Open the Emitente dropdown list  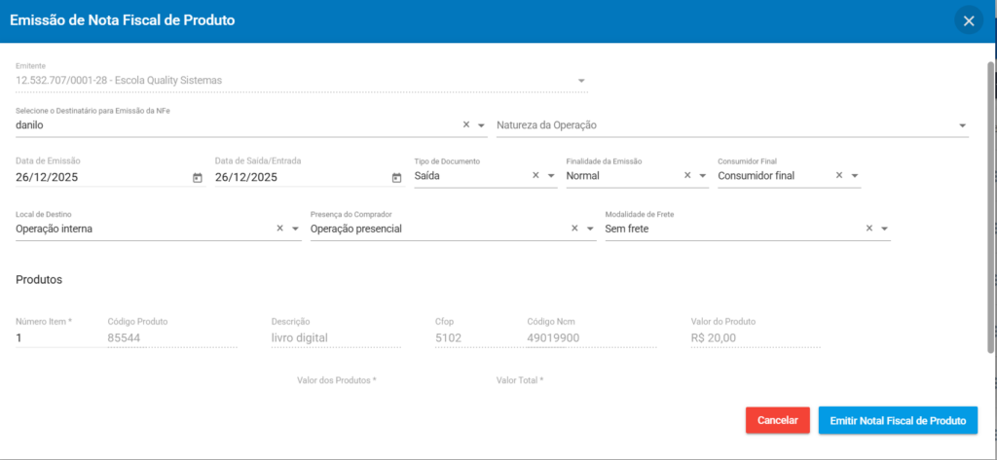coord(581,80)
